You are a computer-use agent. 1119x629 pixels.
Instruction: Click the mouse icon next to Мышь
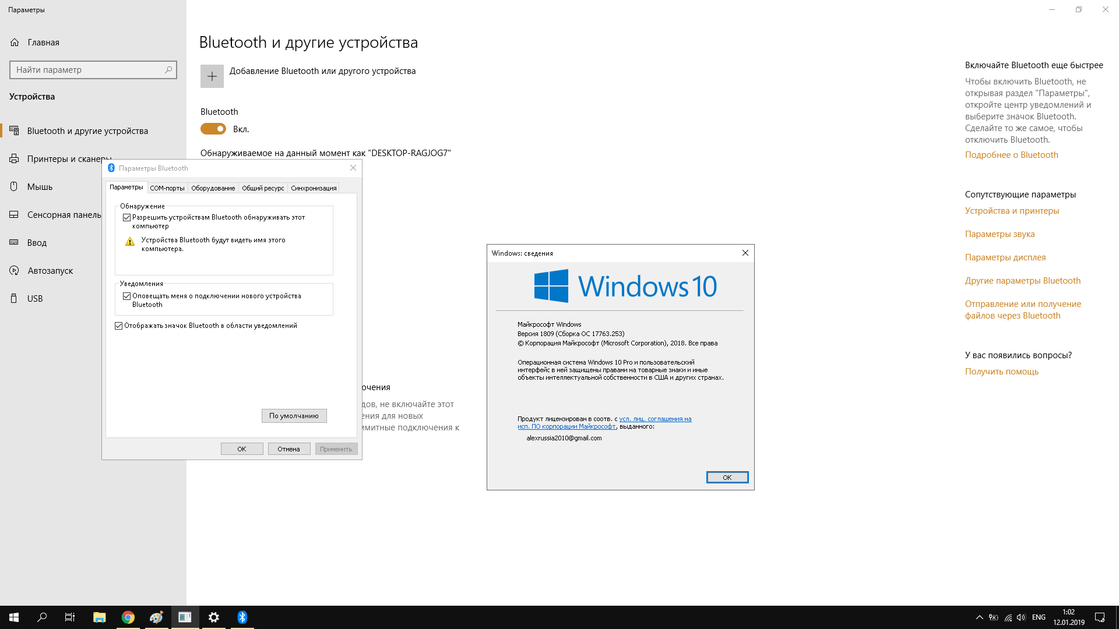15,186
